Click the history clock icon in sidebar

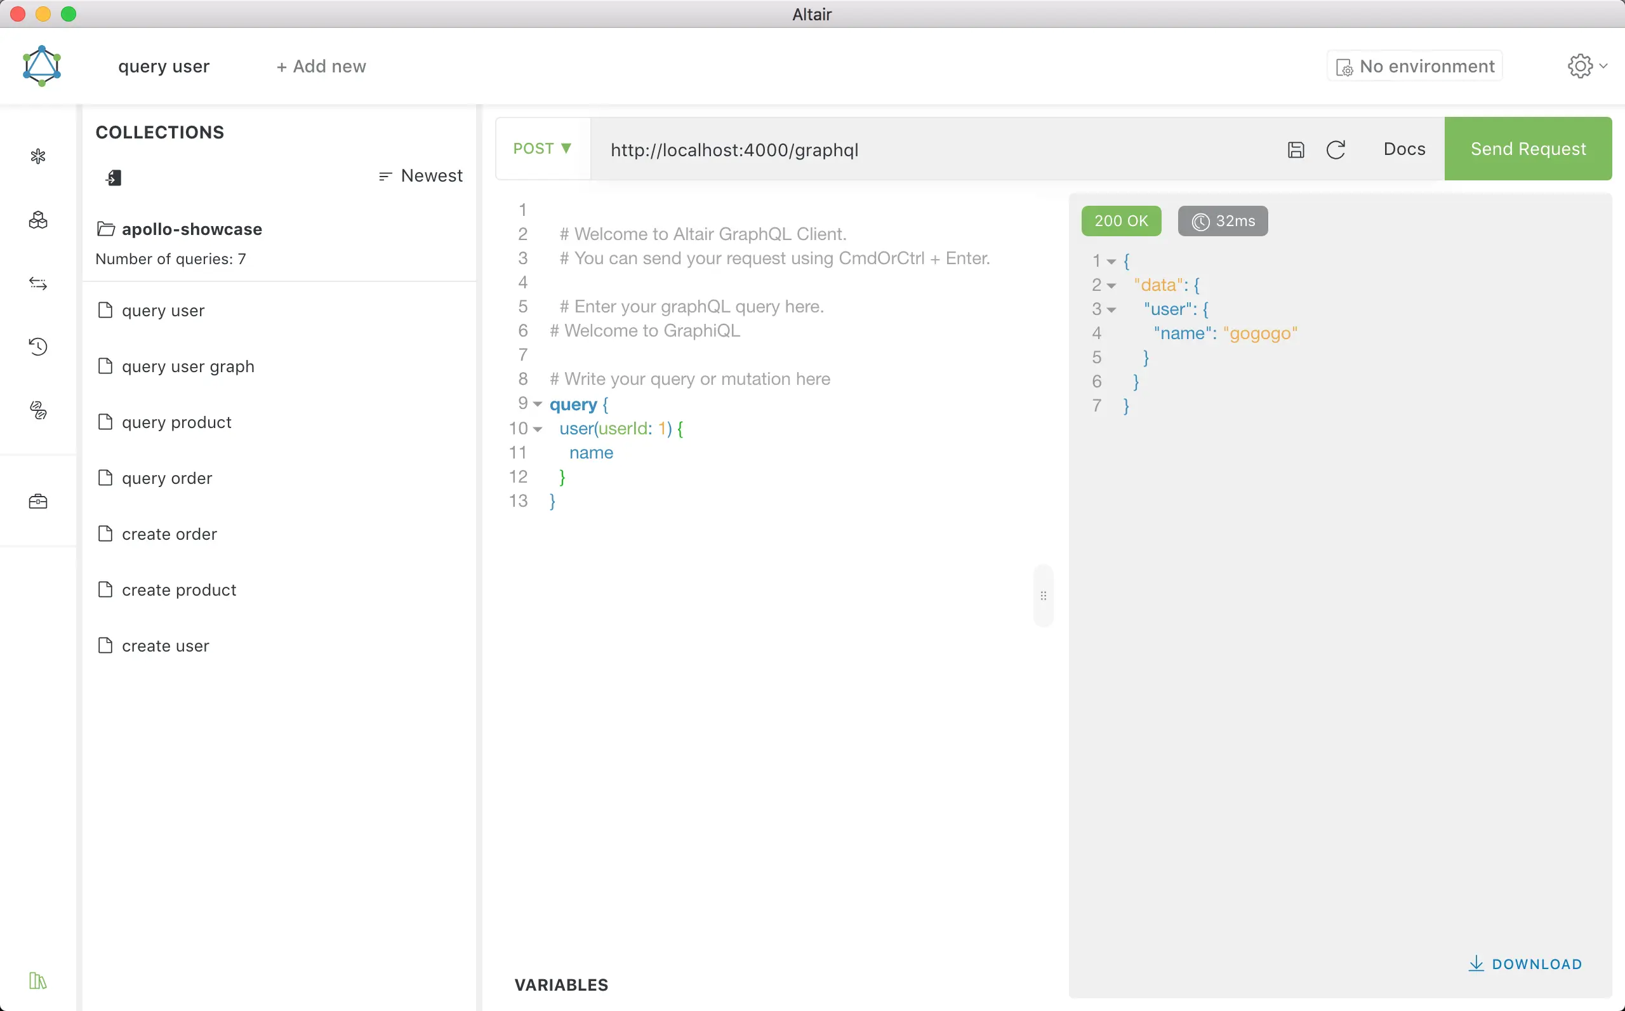pyautogui.click(x=38, y=346)
